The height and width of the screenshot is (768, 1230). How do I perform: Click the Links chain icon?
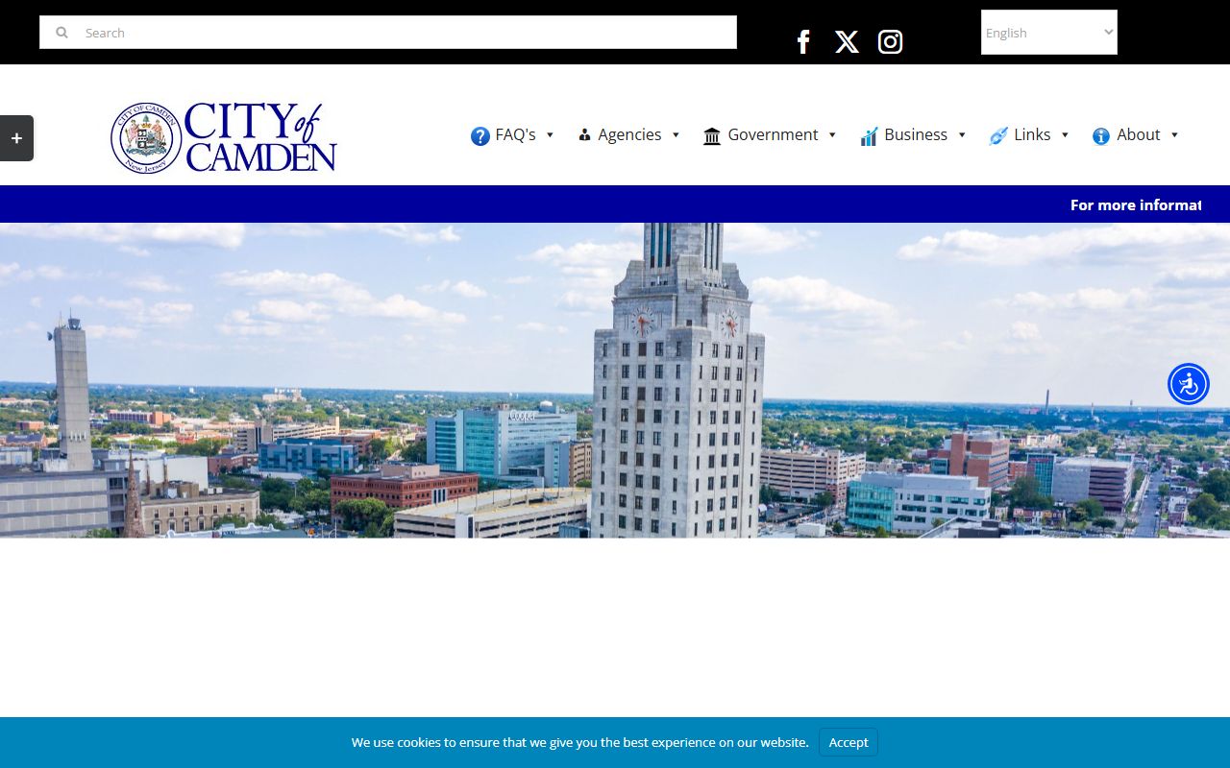(998, 136)
